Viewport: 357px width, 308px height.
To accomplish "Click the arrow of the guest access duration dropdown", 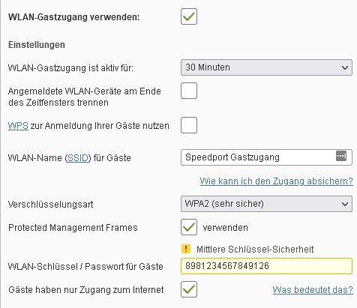I will [x=345, y=67].
